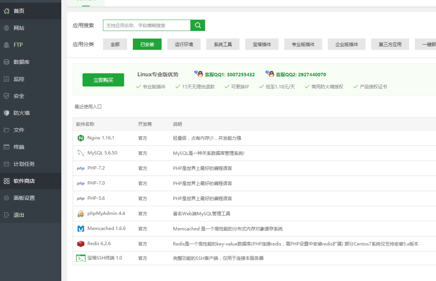Screen dimensions: 436x281
Task: Click the 应用搜索 search input field
Action: (x=147, y=25)
